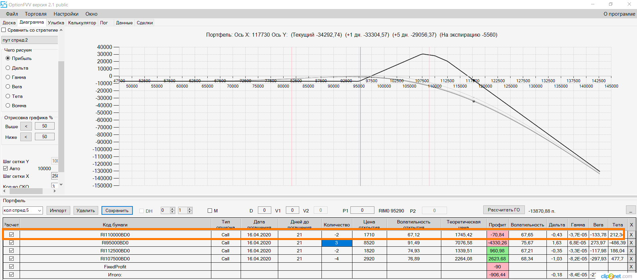
Task: Switch to the Улыбка tab
Action: (x=56, y=23)
